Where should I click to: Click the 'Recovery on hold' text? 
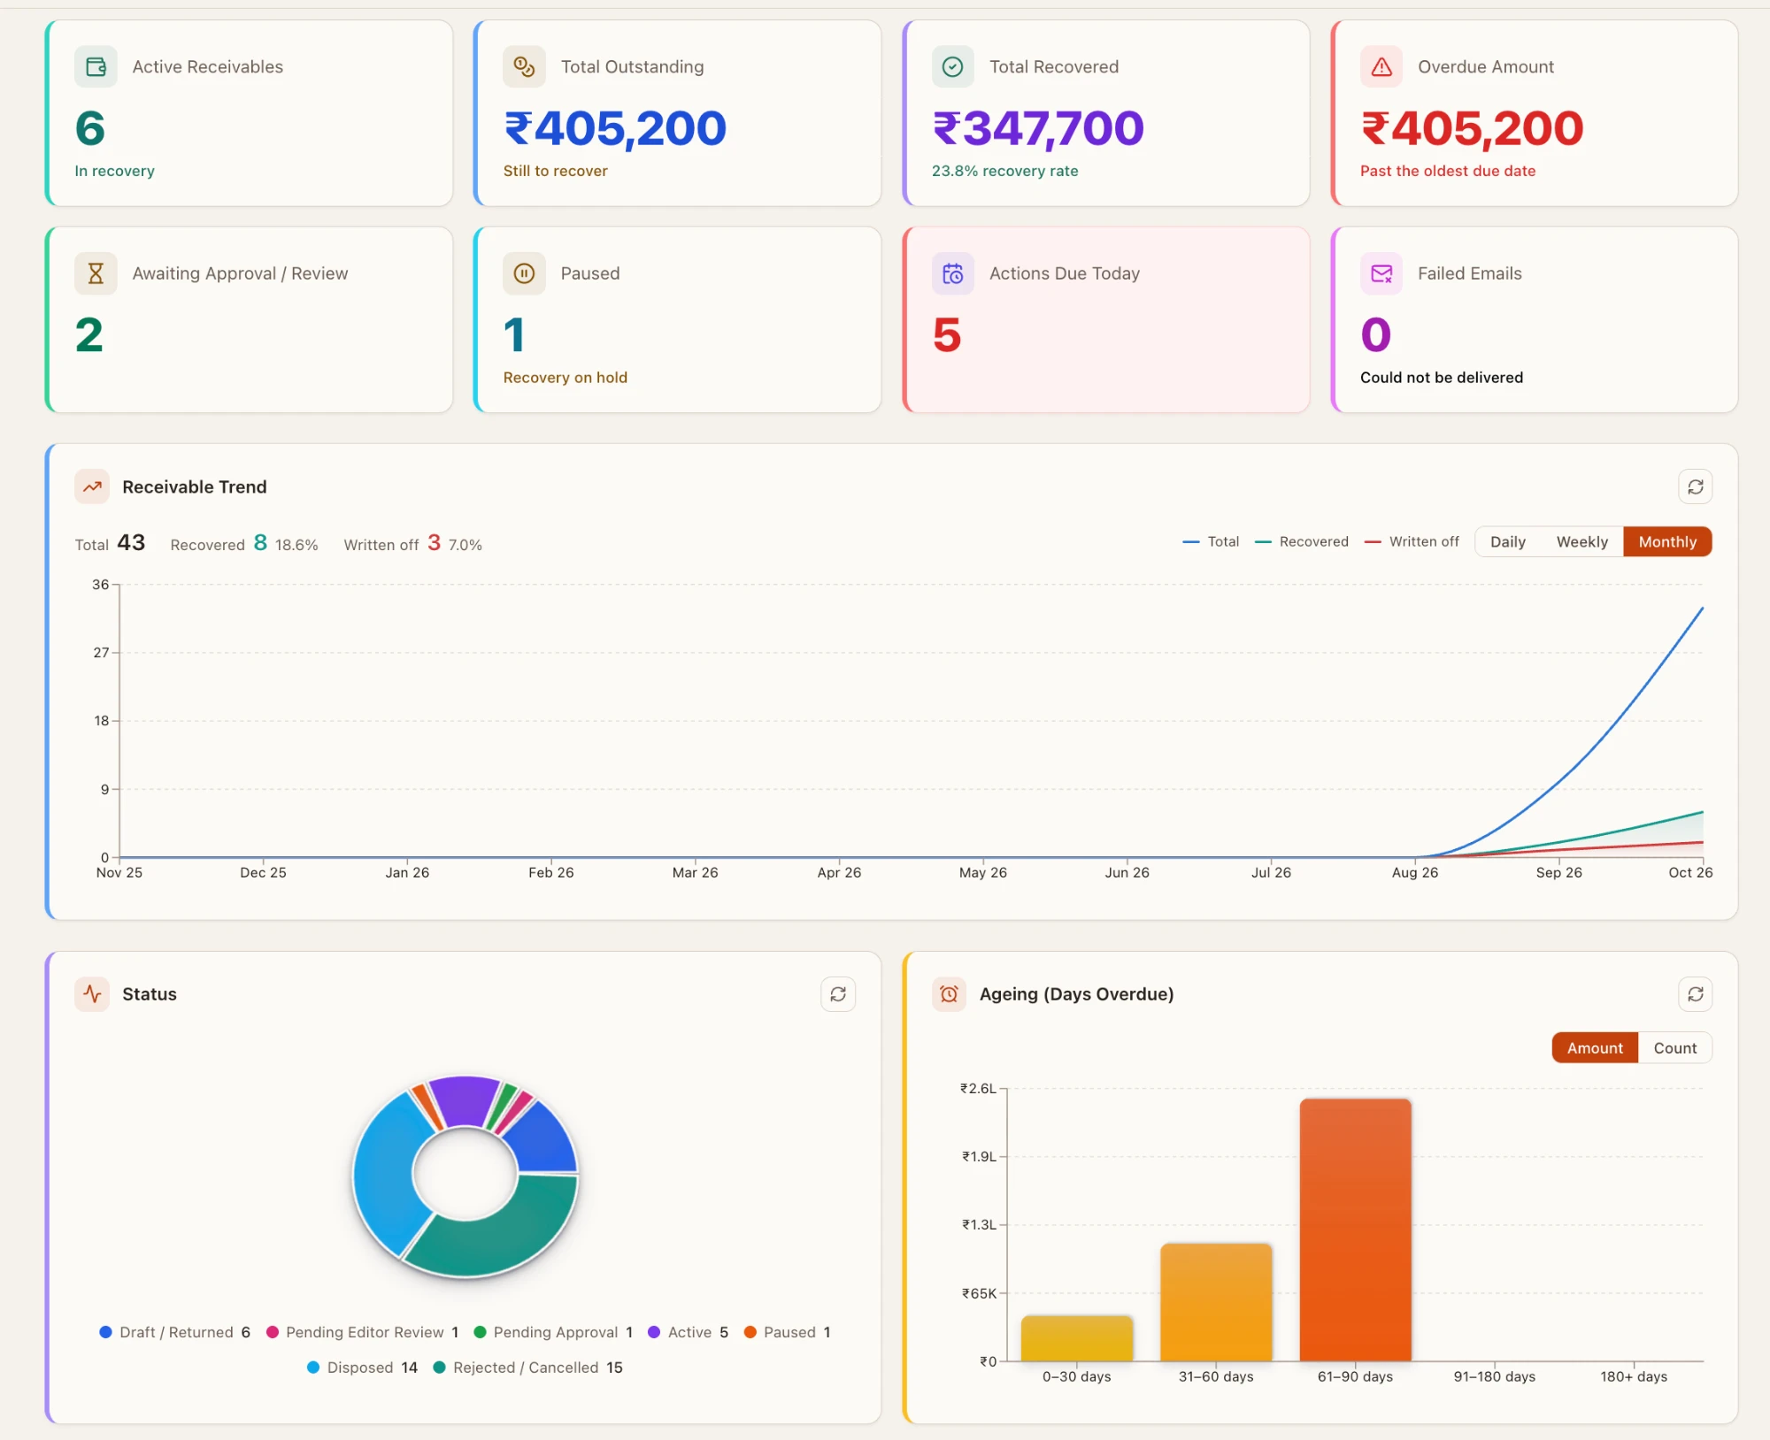point(566,378)
